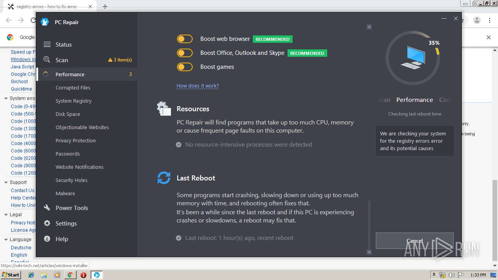Open the Chrome three-dot menu
The height and width of the screenshot is (280, 498).
490,20
